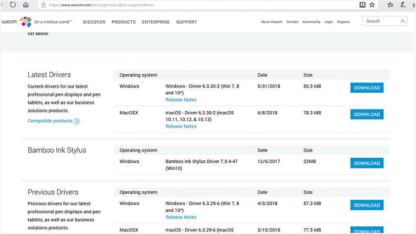
Task: Open the ENTERPRISE menu
Action: pyautogui.click(x=156, y=22)
